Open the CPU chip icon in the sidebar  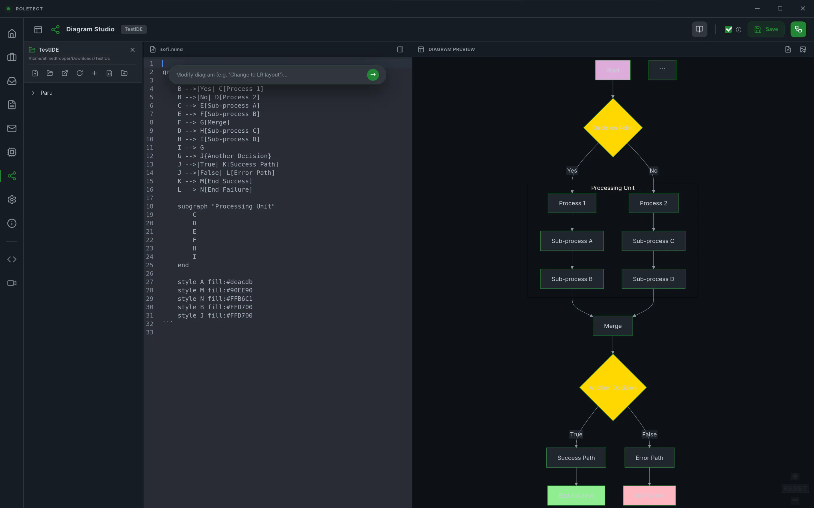tap(12, 152)
